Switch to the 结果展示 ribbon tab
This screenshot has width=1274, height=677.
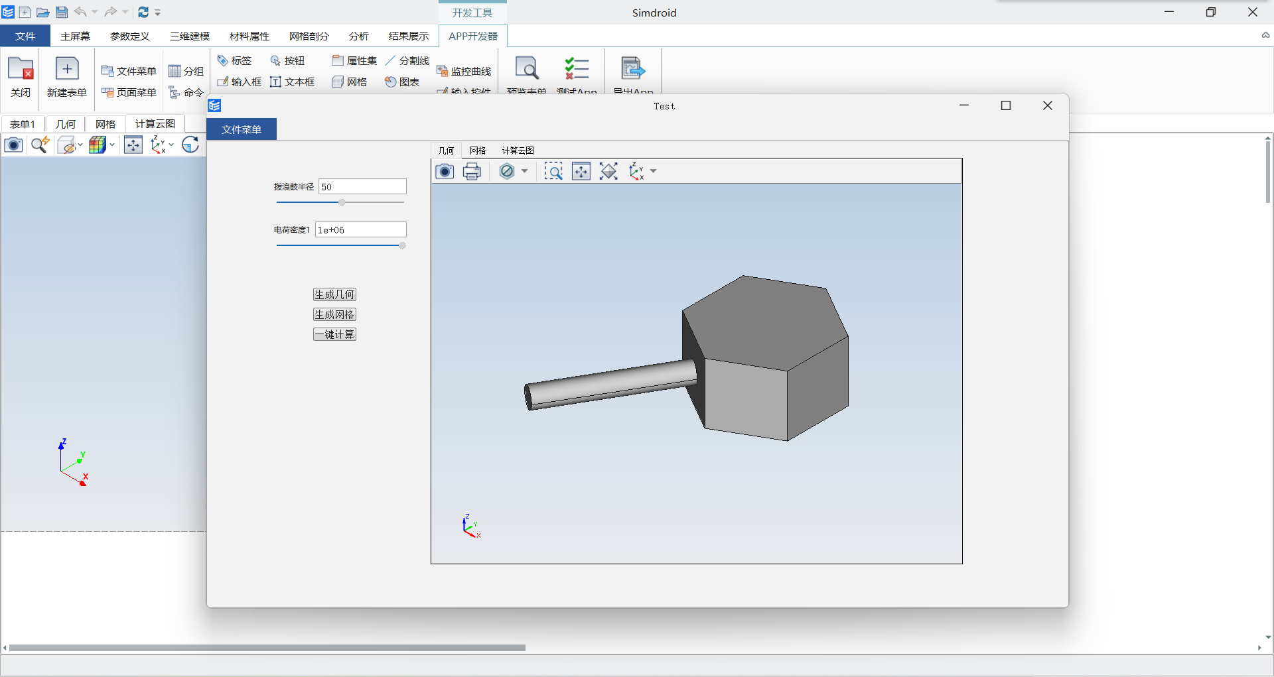pos(409,36)
